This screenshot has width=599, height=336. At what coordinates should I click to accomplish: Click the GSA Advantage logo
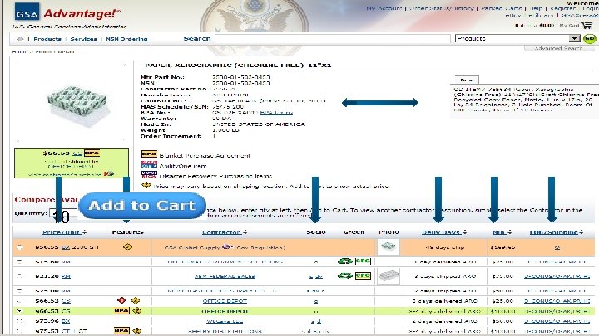67,13
